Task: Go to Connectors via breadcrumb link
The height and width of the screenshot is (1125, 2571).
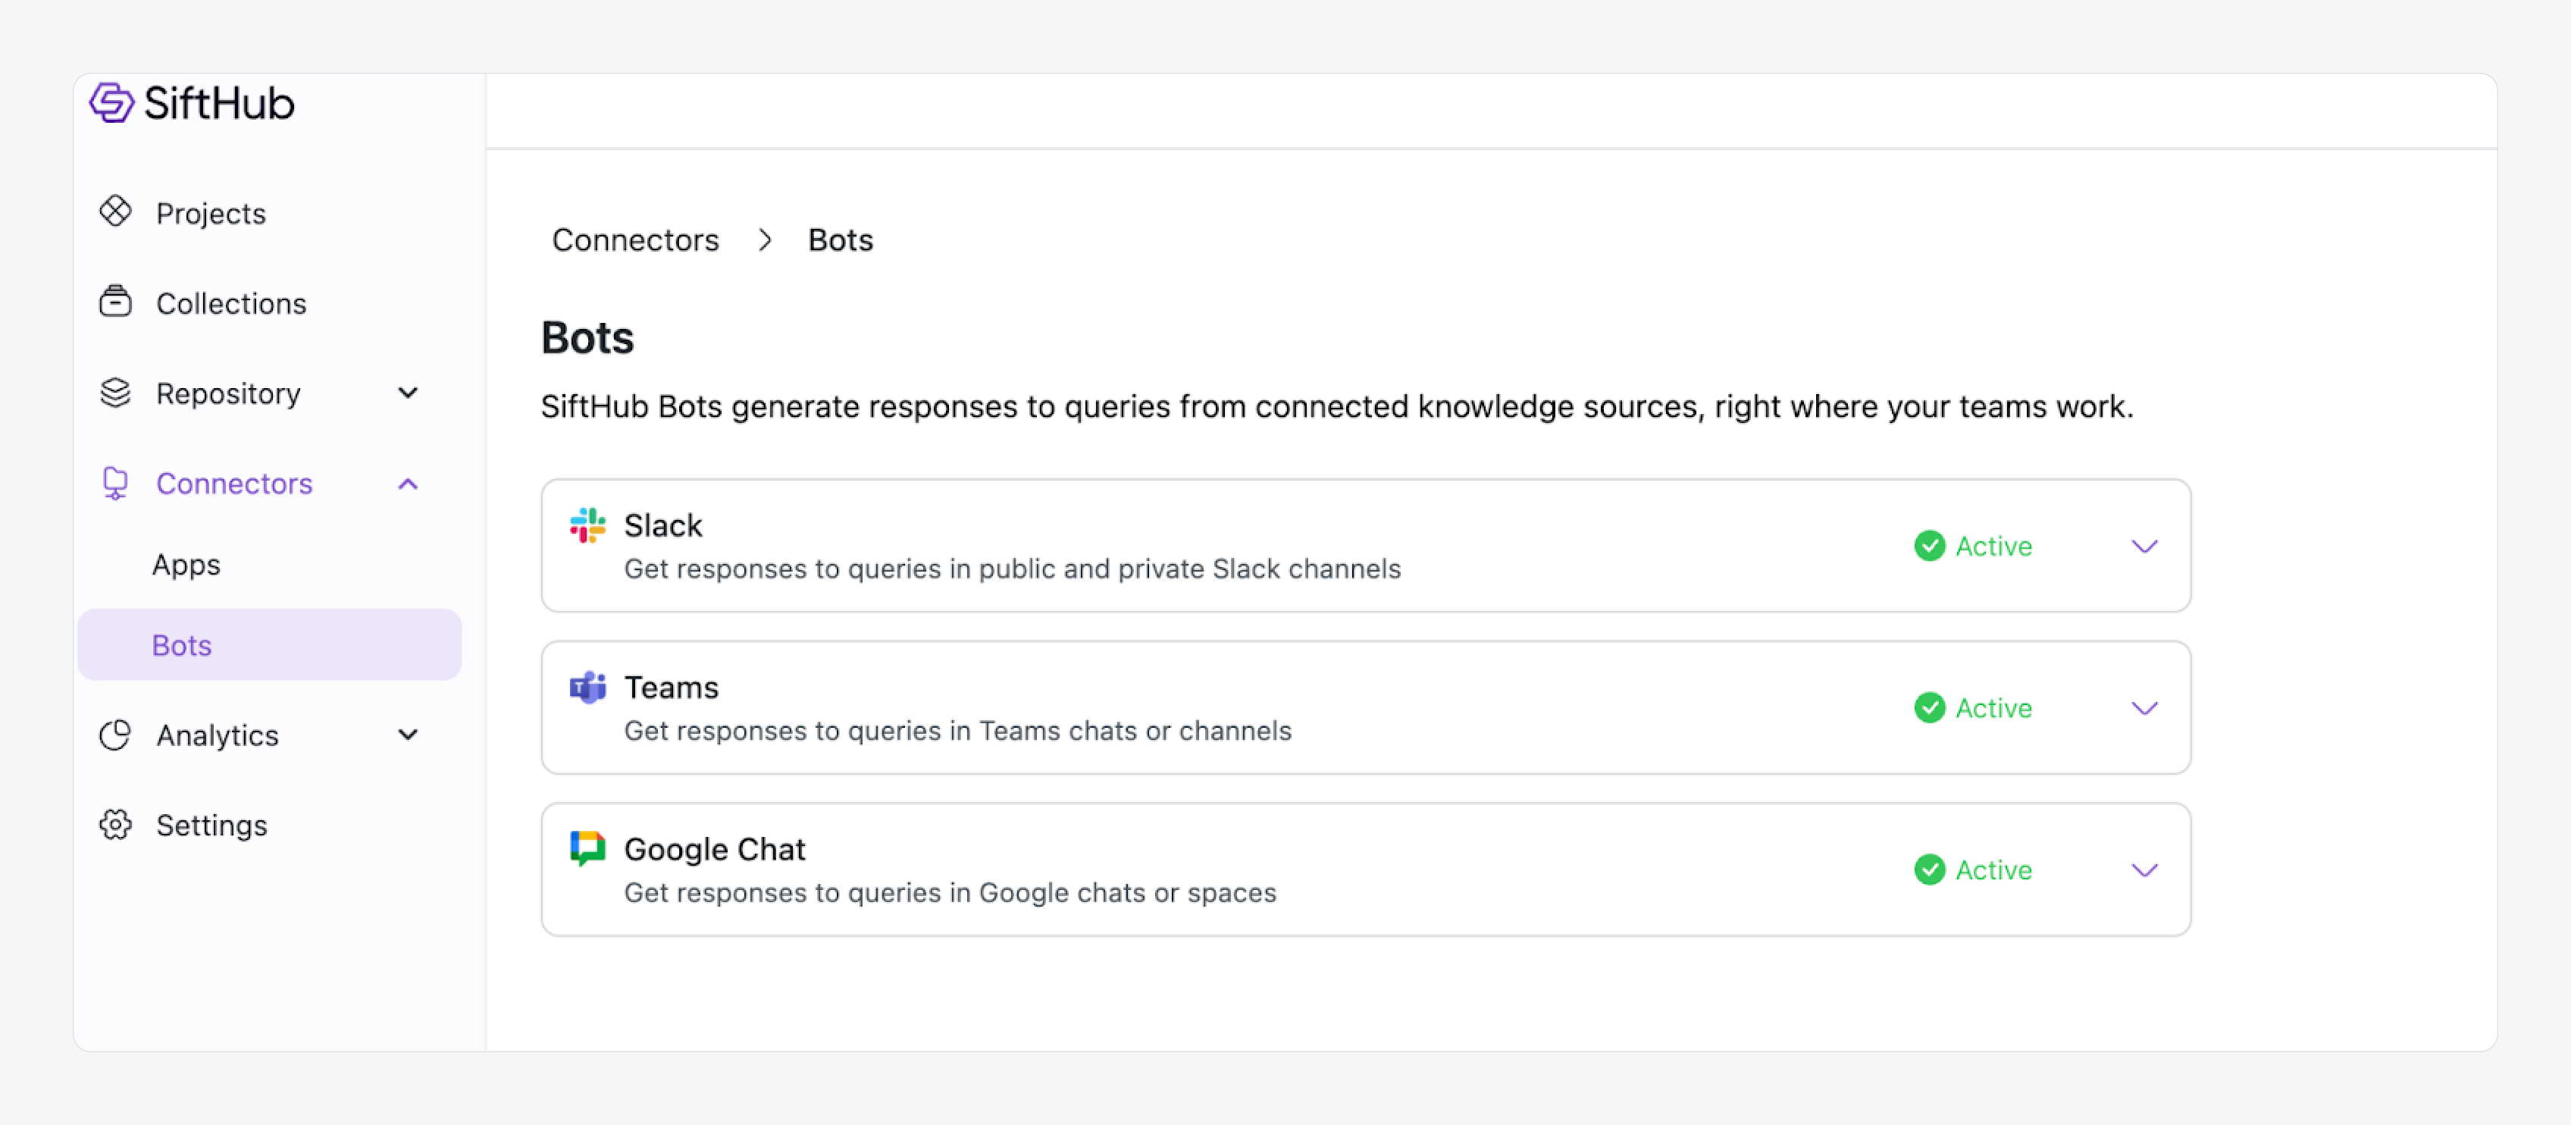Action: pyautogui.click(x=634, y=240)
